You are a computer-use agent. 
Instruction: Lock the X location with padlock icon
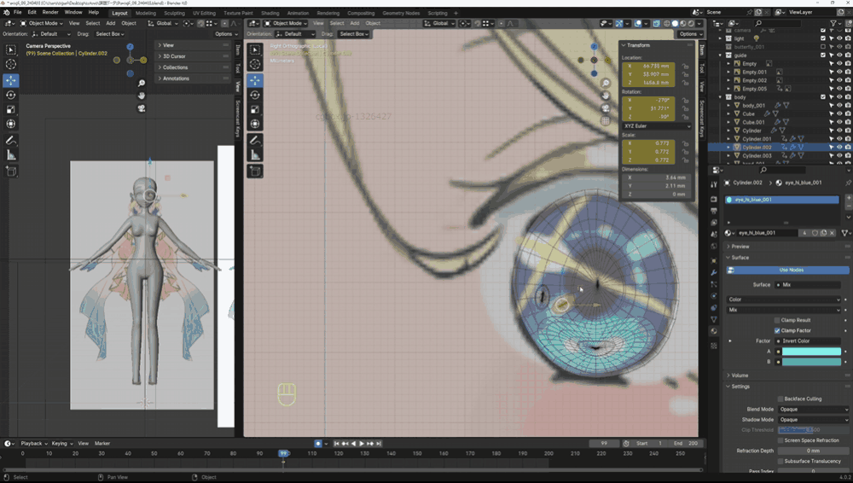click(686, 65)
